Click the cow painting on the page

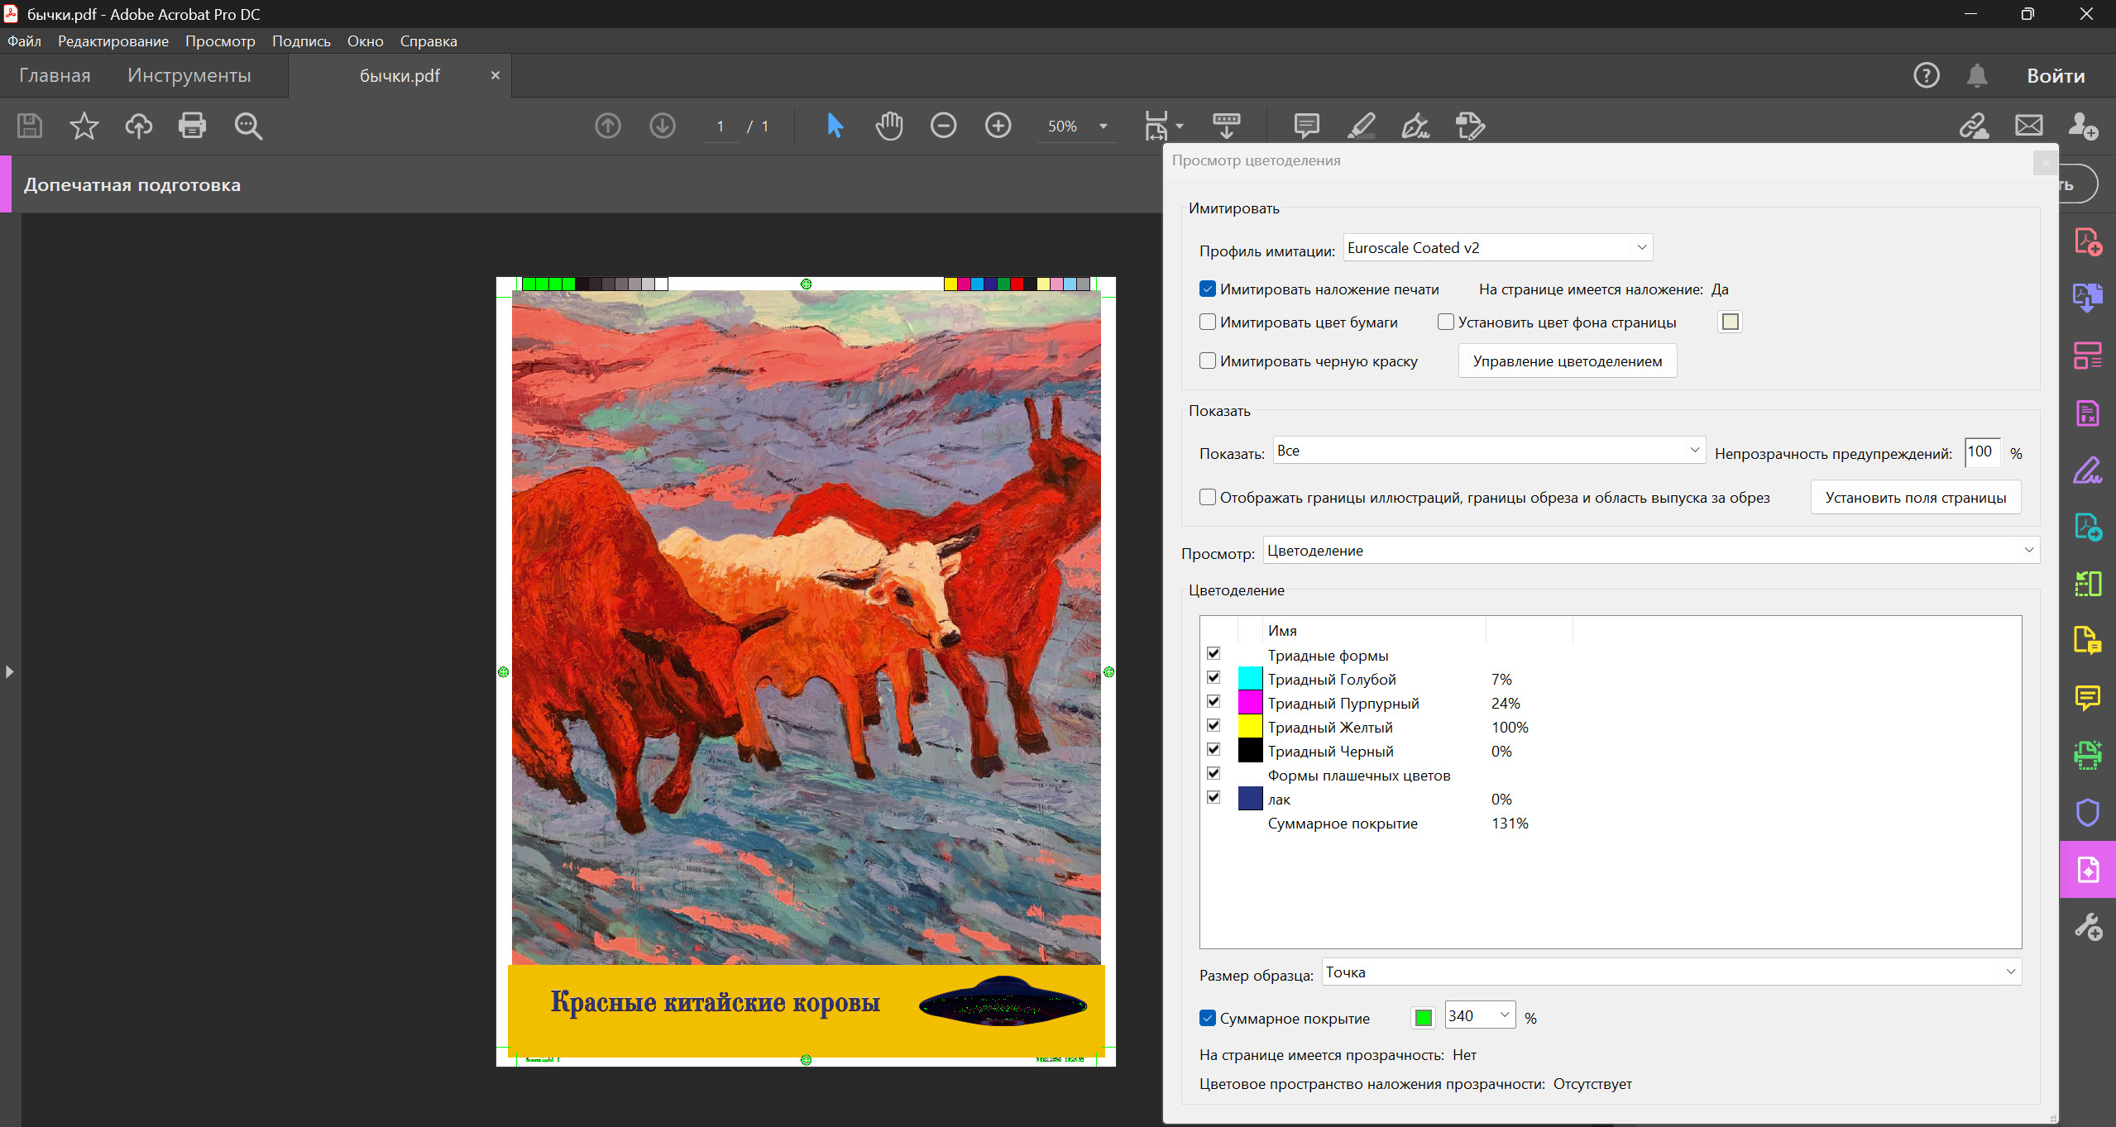(807, 627)
